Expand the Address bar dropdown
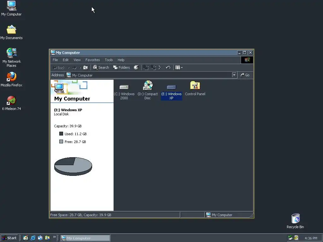The width and height of the screenshot is (323, 242). 234,75
